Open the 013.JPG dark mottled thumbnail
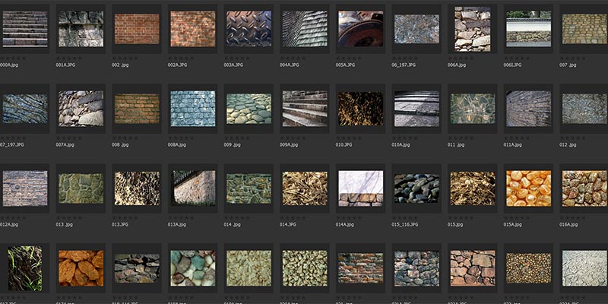Viewport: 608px width, 304px height. 137,188
